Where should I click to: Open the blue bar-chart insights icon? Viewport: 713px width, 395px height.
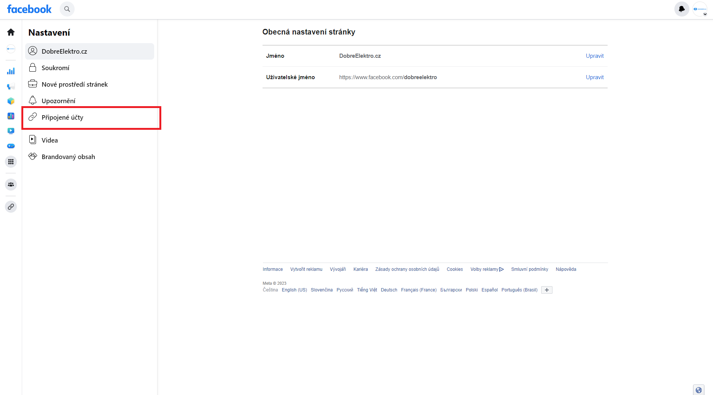[x=11, y=71]
